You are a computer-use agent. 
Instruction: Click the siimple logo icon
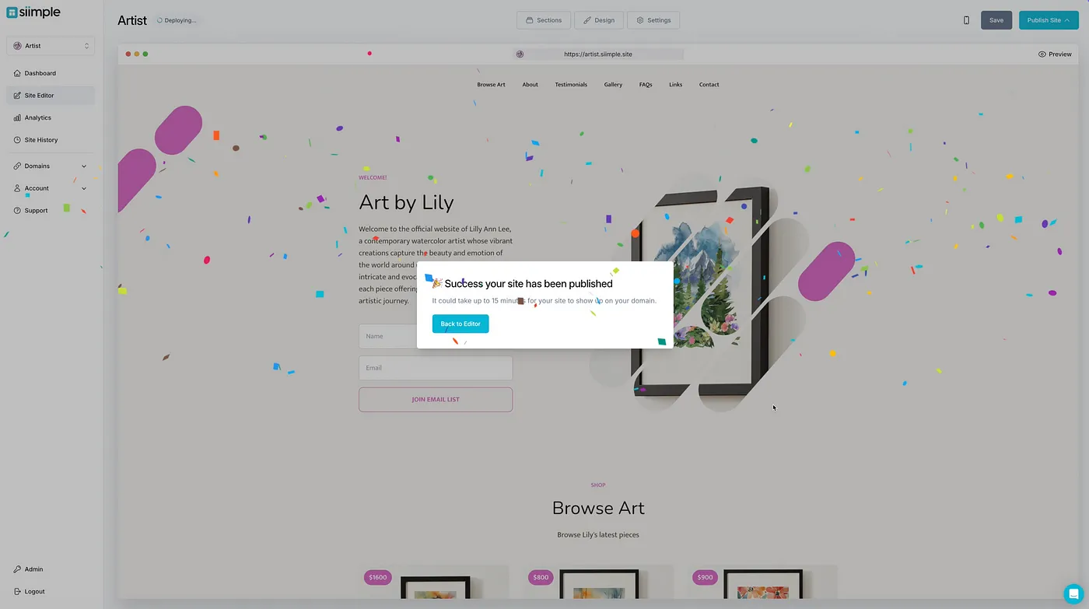click(x=12, y=12)
